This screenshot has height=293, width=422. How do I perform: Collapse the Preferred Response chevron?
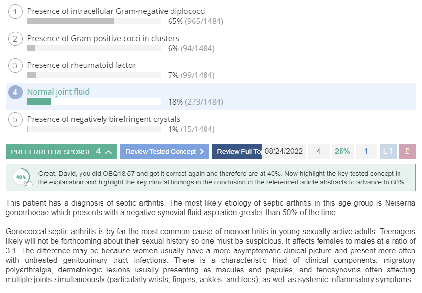point(108,152)
